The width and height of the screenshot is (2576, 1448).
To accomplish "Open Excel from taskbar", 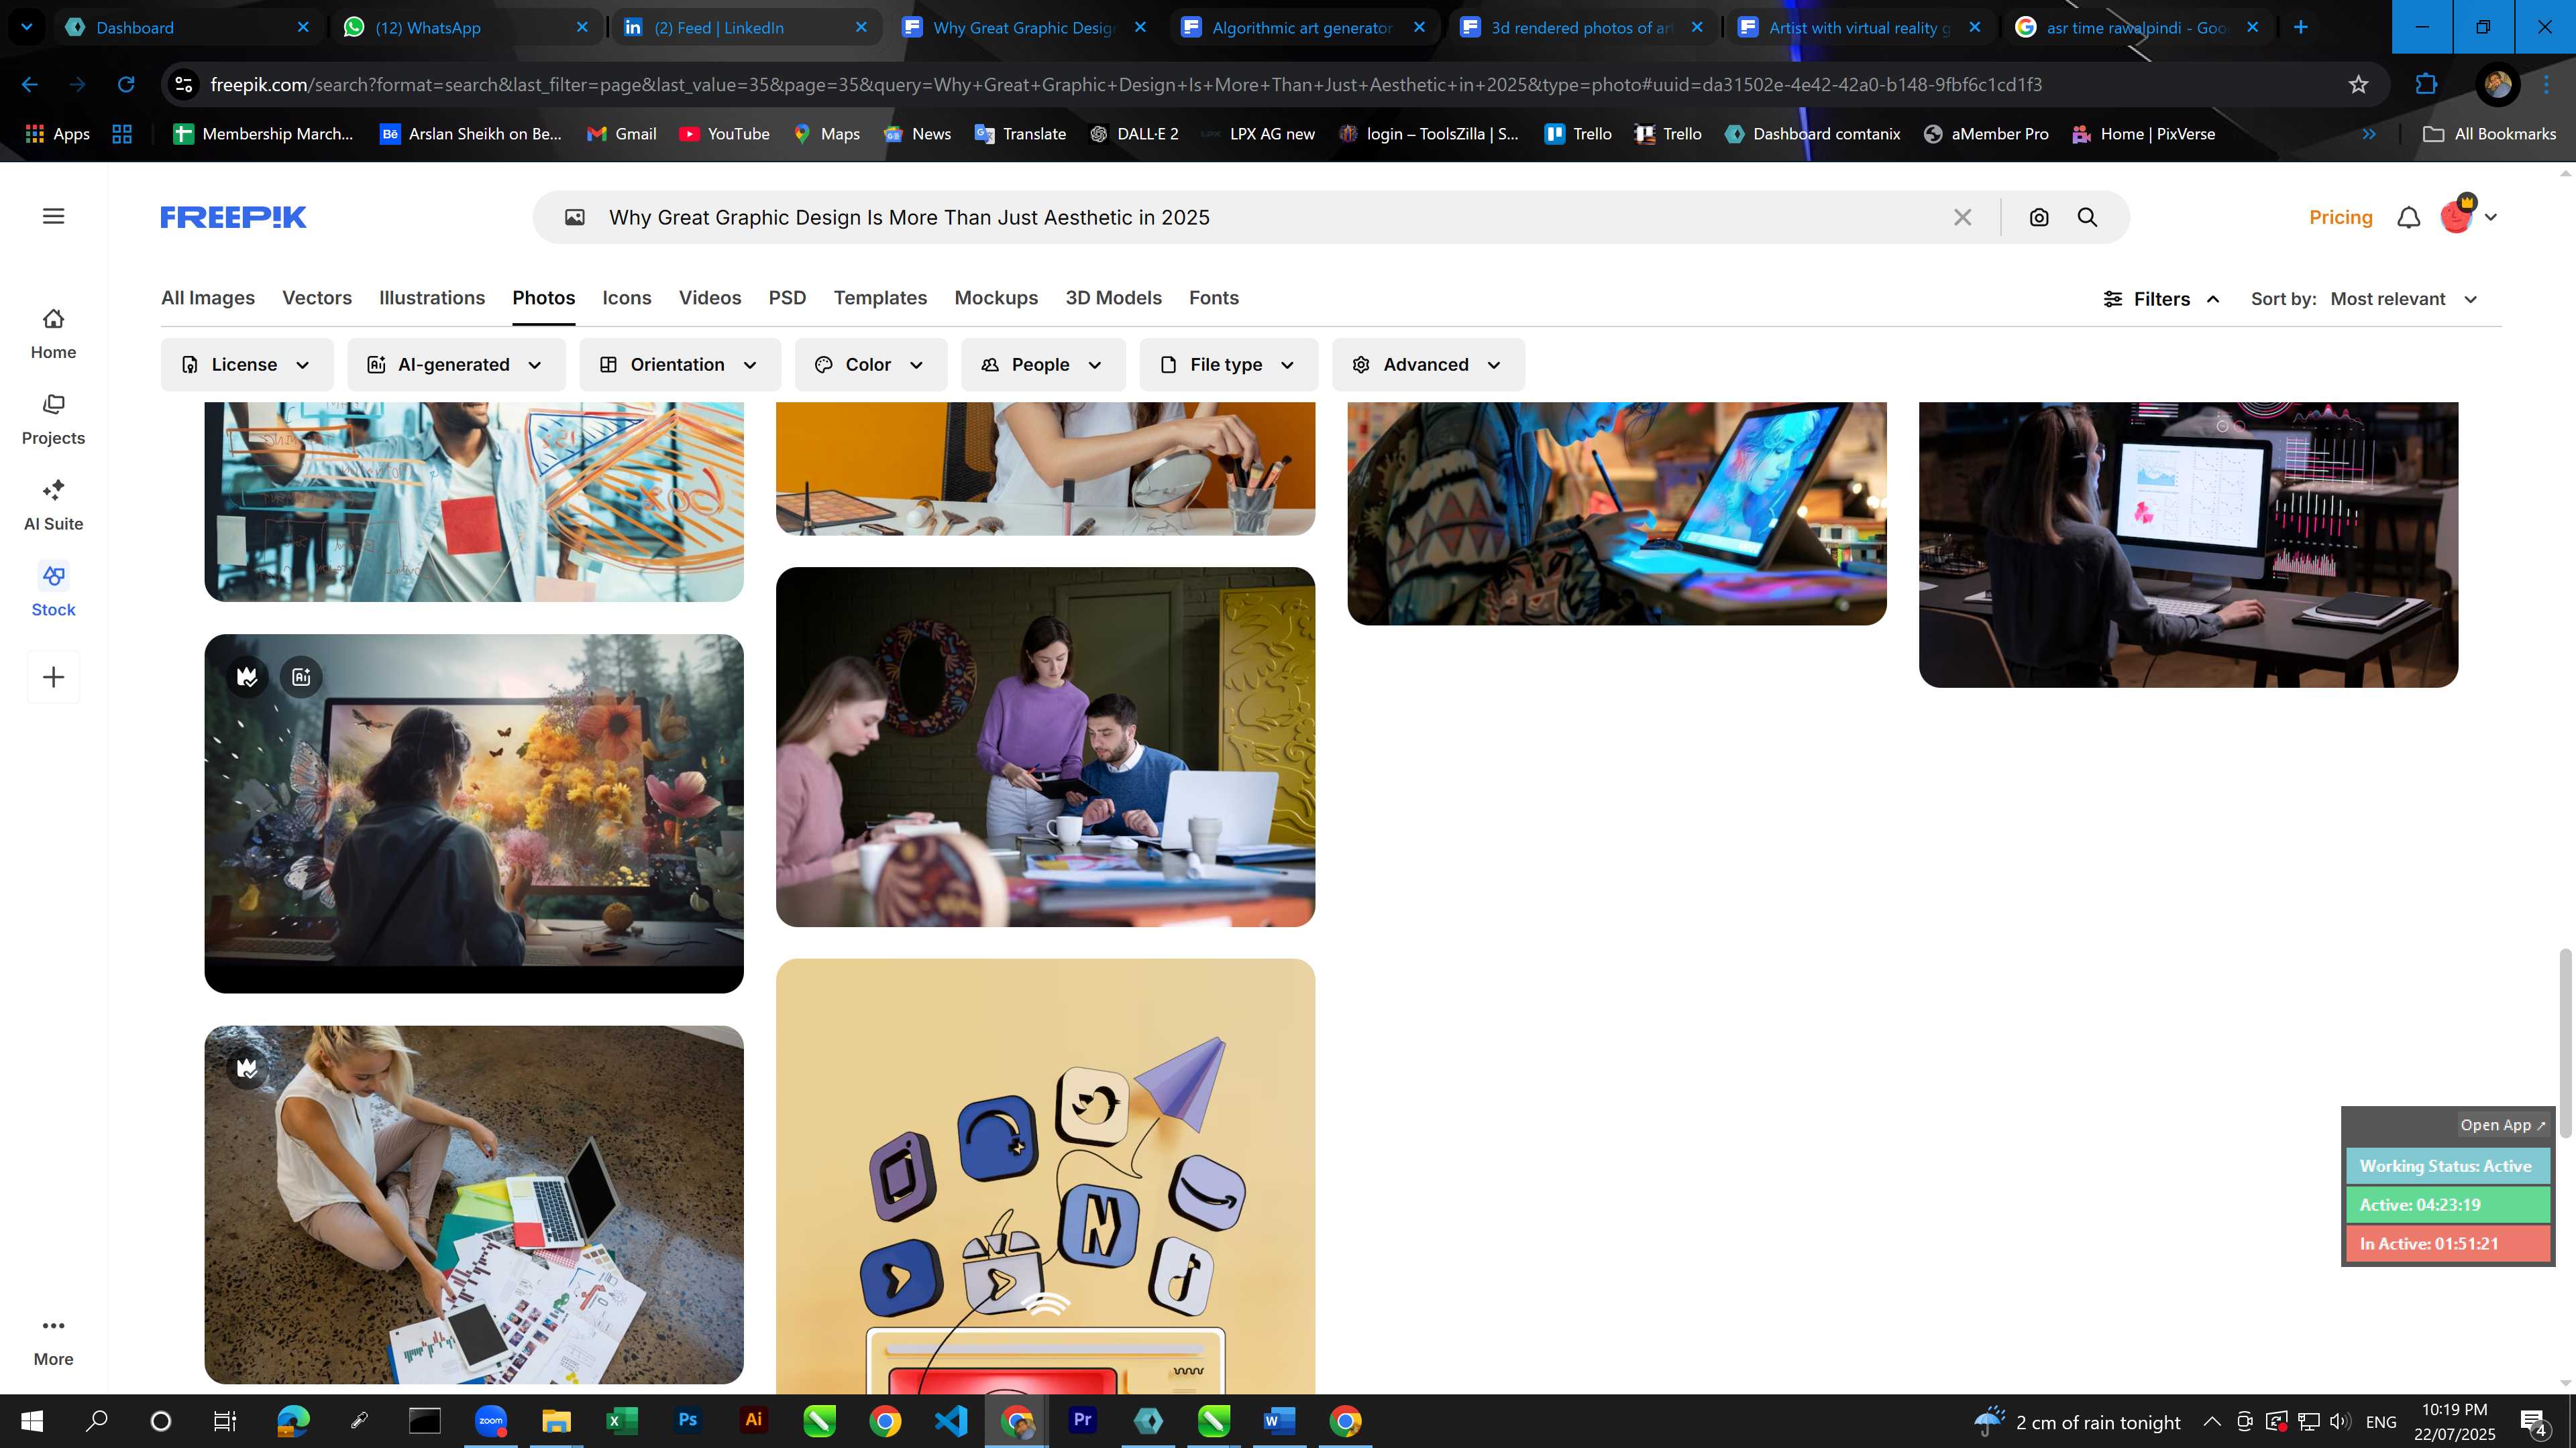I will [622, 1420].
